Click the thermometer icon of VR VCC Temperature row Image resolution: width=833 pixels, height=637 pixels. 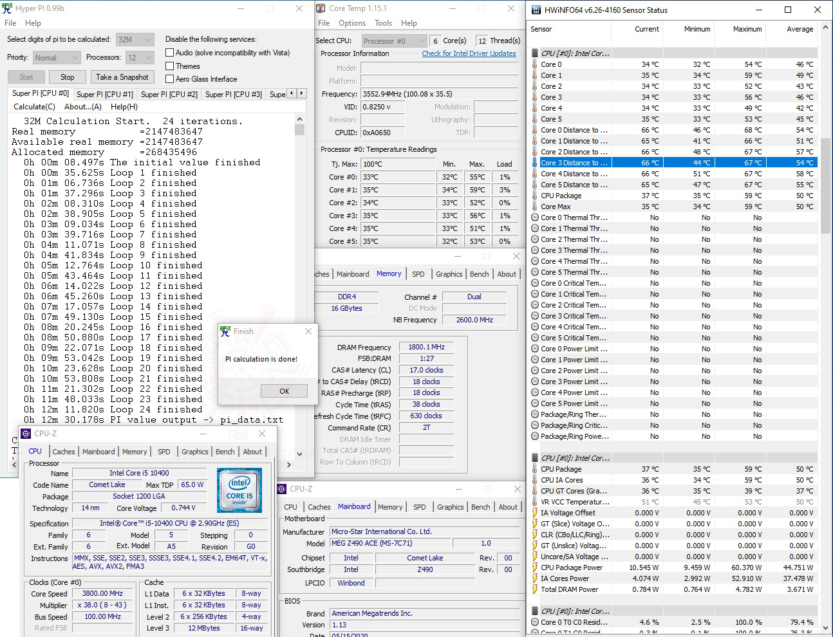[x=535, y=502]
